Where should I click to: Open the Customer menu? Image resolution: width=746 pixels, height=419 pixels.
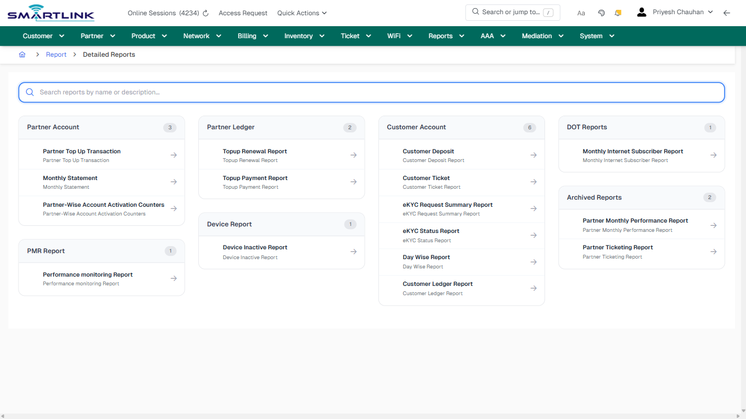tap(37, 35)
